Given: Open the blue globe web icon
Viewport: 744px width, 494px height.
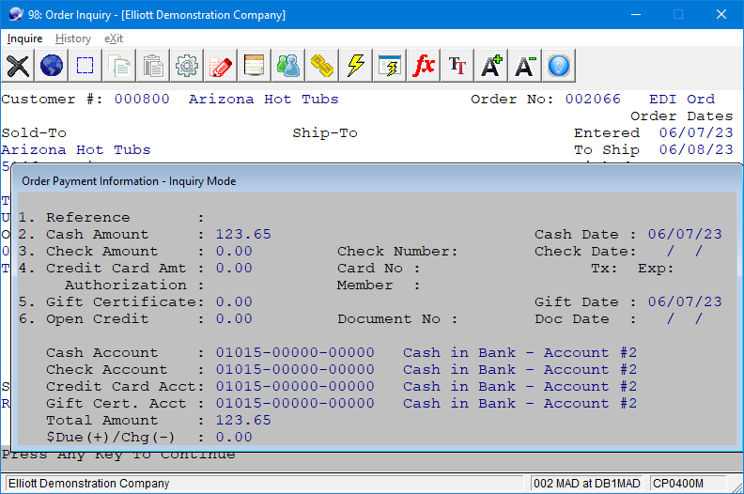Looking at the screenshot, I should 52,66.
